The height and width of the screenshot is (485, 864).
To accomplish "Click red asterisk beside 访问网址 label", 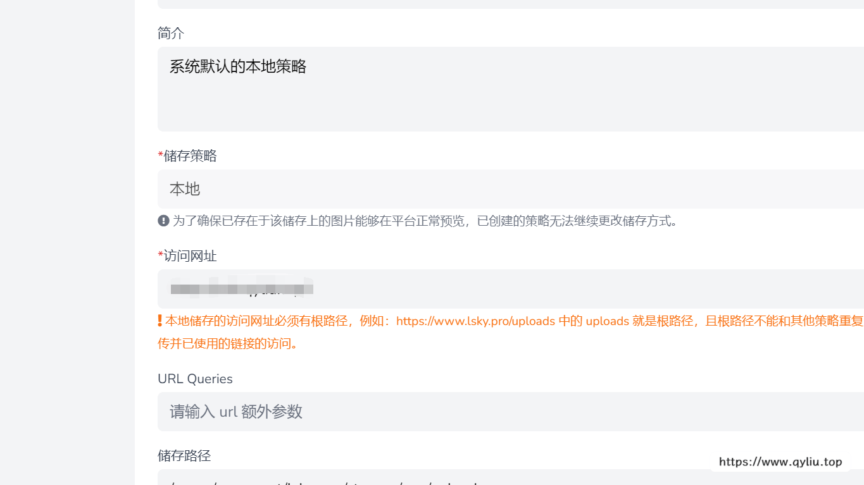I will pyautogui.click(x=160, y=255).
